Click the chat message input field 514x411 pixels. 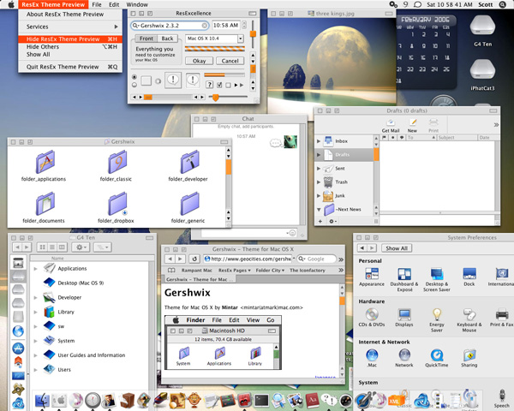[x=249, y=233]
